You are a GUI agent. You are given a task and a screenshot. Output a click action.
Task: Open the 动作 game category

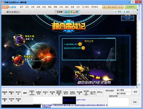[x=27, y=7]
